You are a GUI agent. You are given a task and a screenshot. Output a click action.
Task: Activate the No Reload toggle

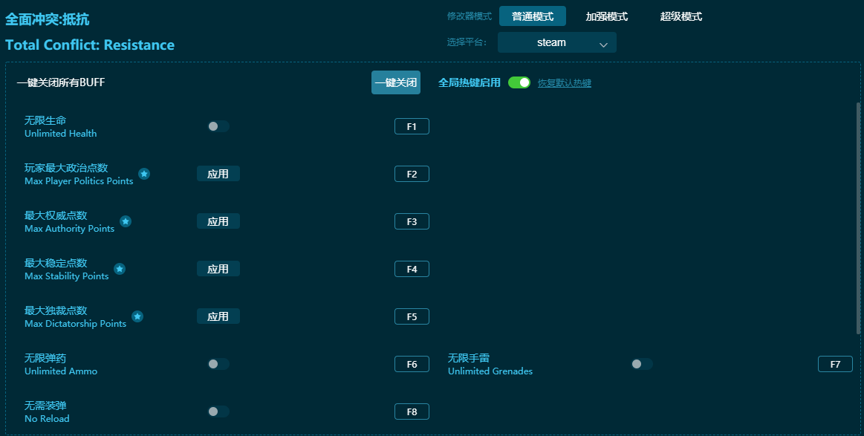(218, 411)
